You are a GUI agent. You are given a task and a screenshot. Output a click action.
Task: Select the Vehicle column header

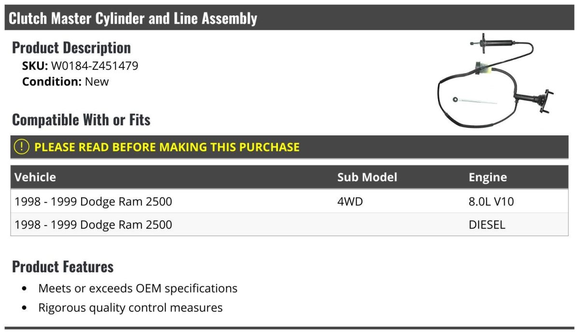pos(35,177)
